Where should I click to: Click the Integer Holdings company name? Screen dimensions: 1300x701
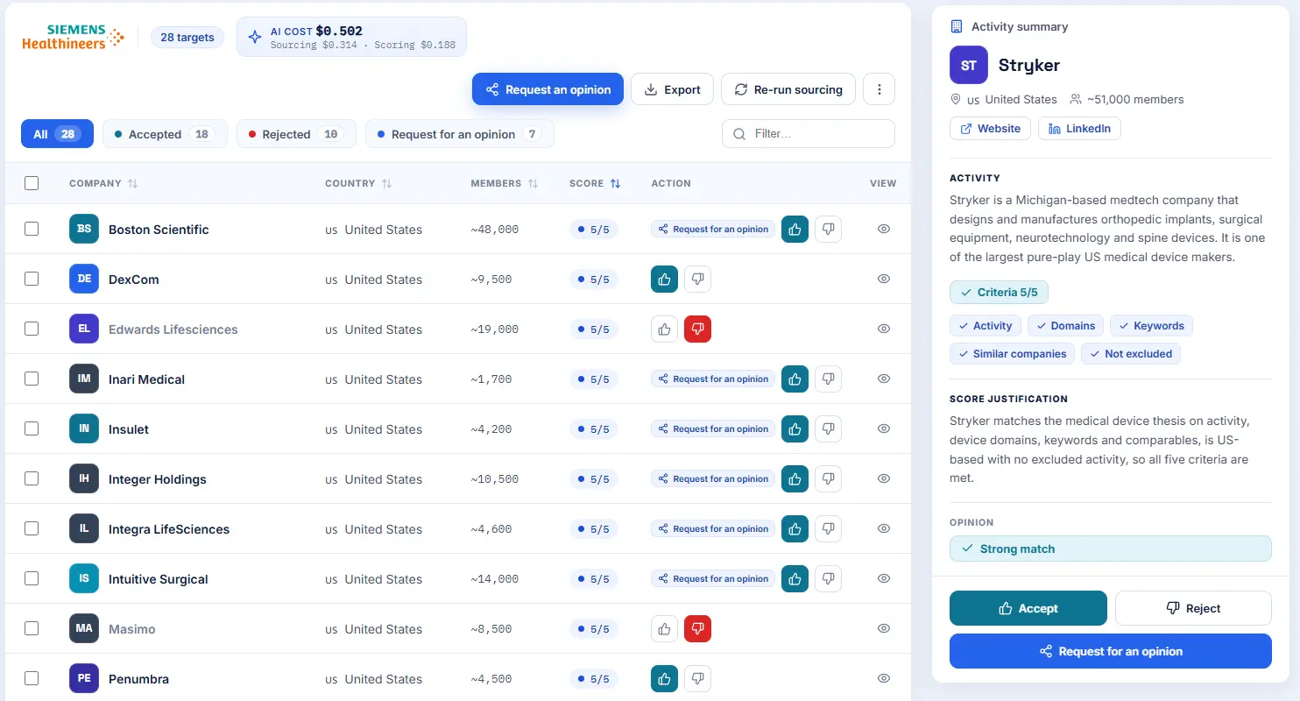click(x=158, y=479)
